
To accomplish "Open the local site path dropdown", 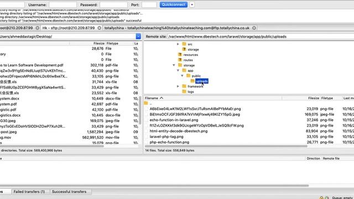I will [138, 36].
